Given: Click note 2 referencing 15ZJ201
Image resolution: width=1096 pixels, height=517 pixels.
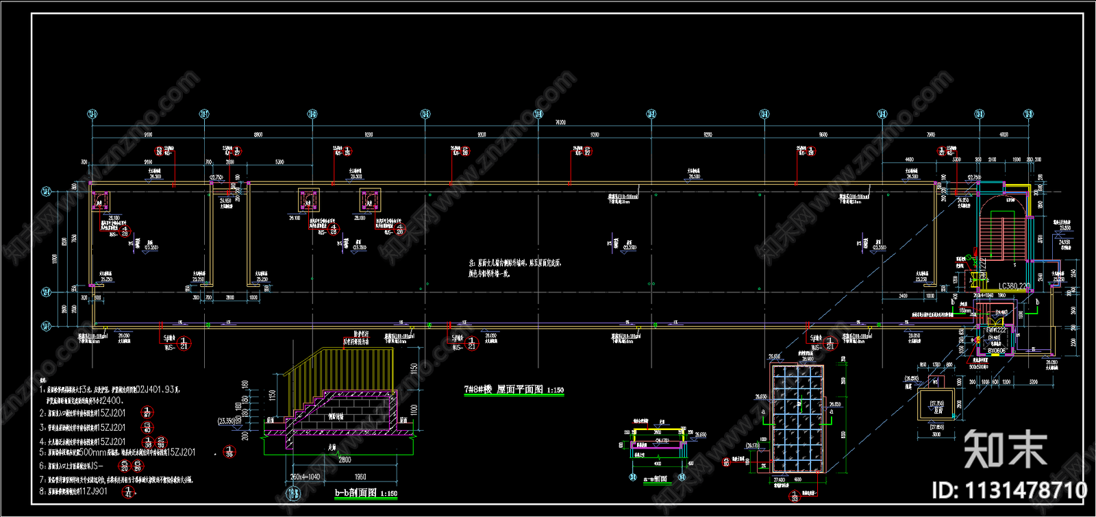Looking at the screenshot, I should pos(82,413).
